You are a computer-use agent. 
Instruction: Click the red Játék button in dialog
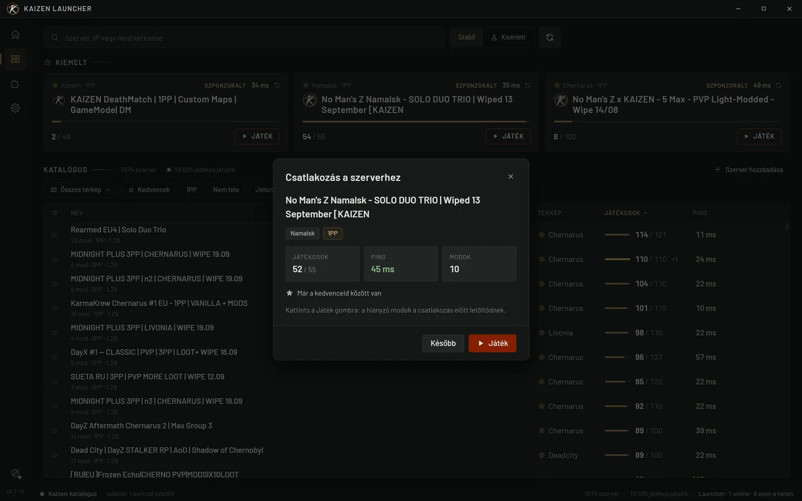tap(492, 343)
